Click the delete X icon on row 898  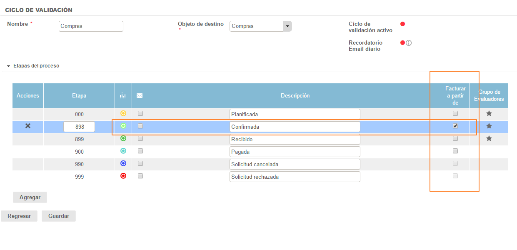coord(28,126)
